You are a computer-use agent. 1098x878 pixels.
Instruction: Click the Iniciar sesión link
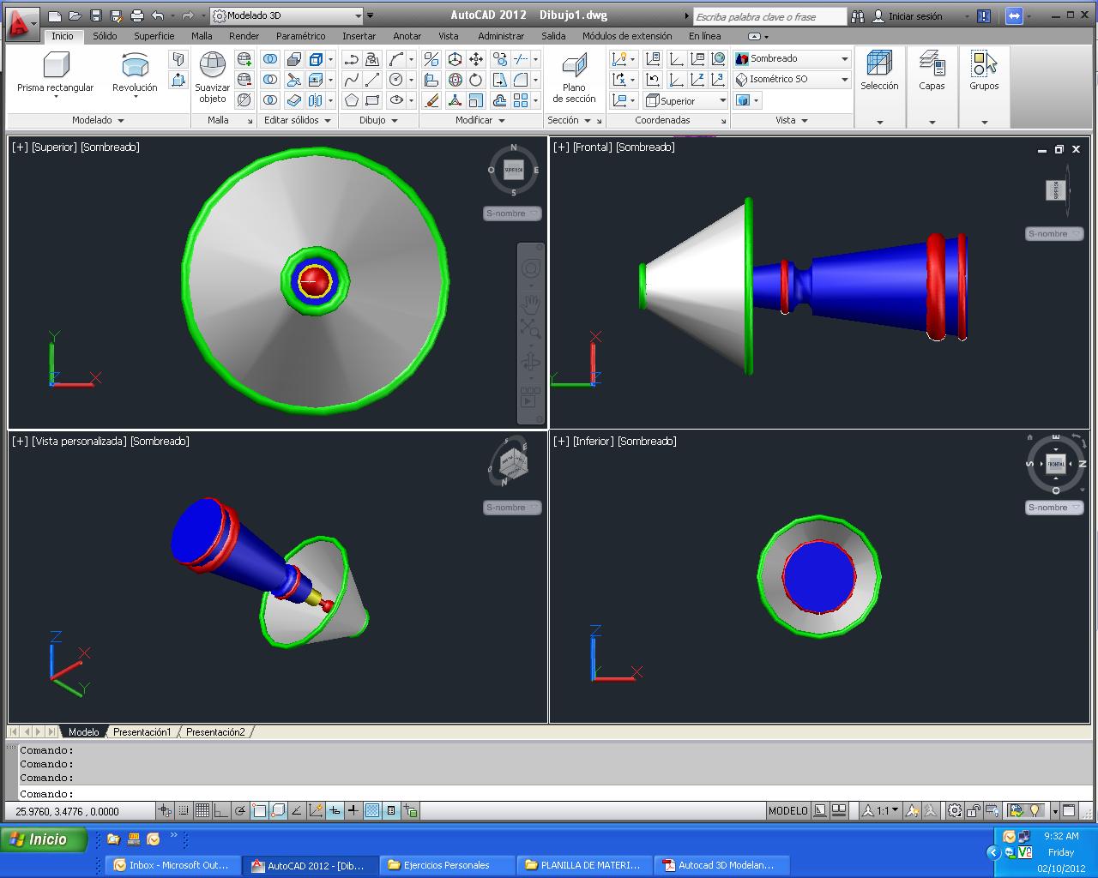tap(918, 15)
